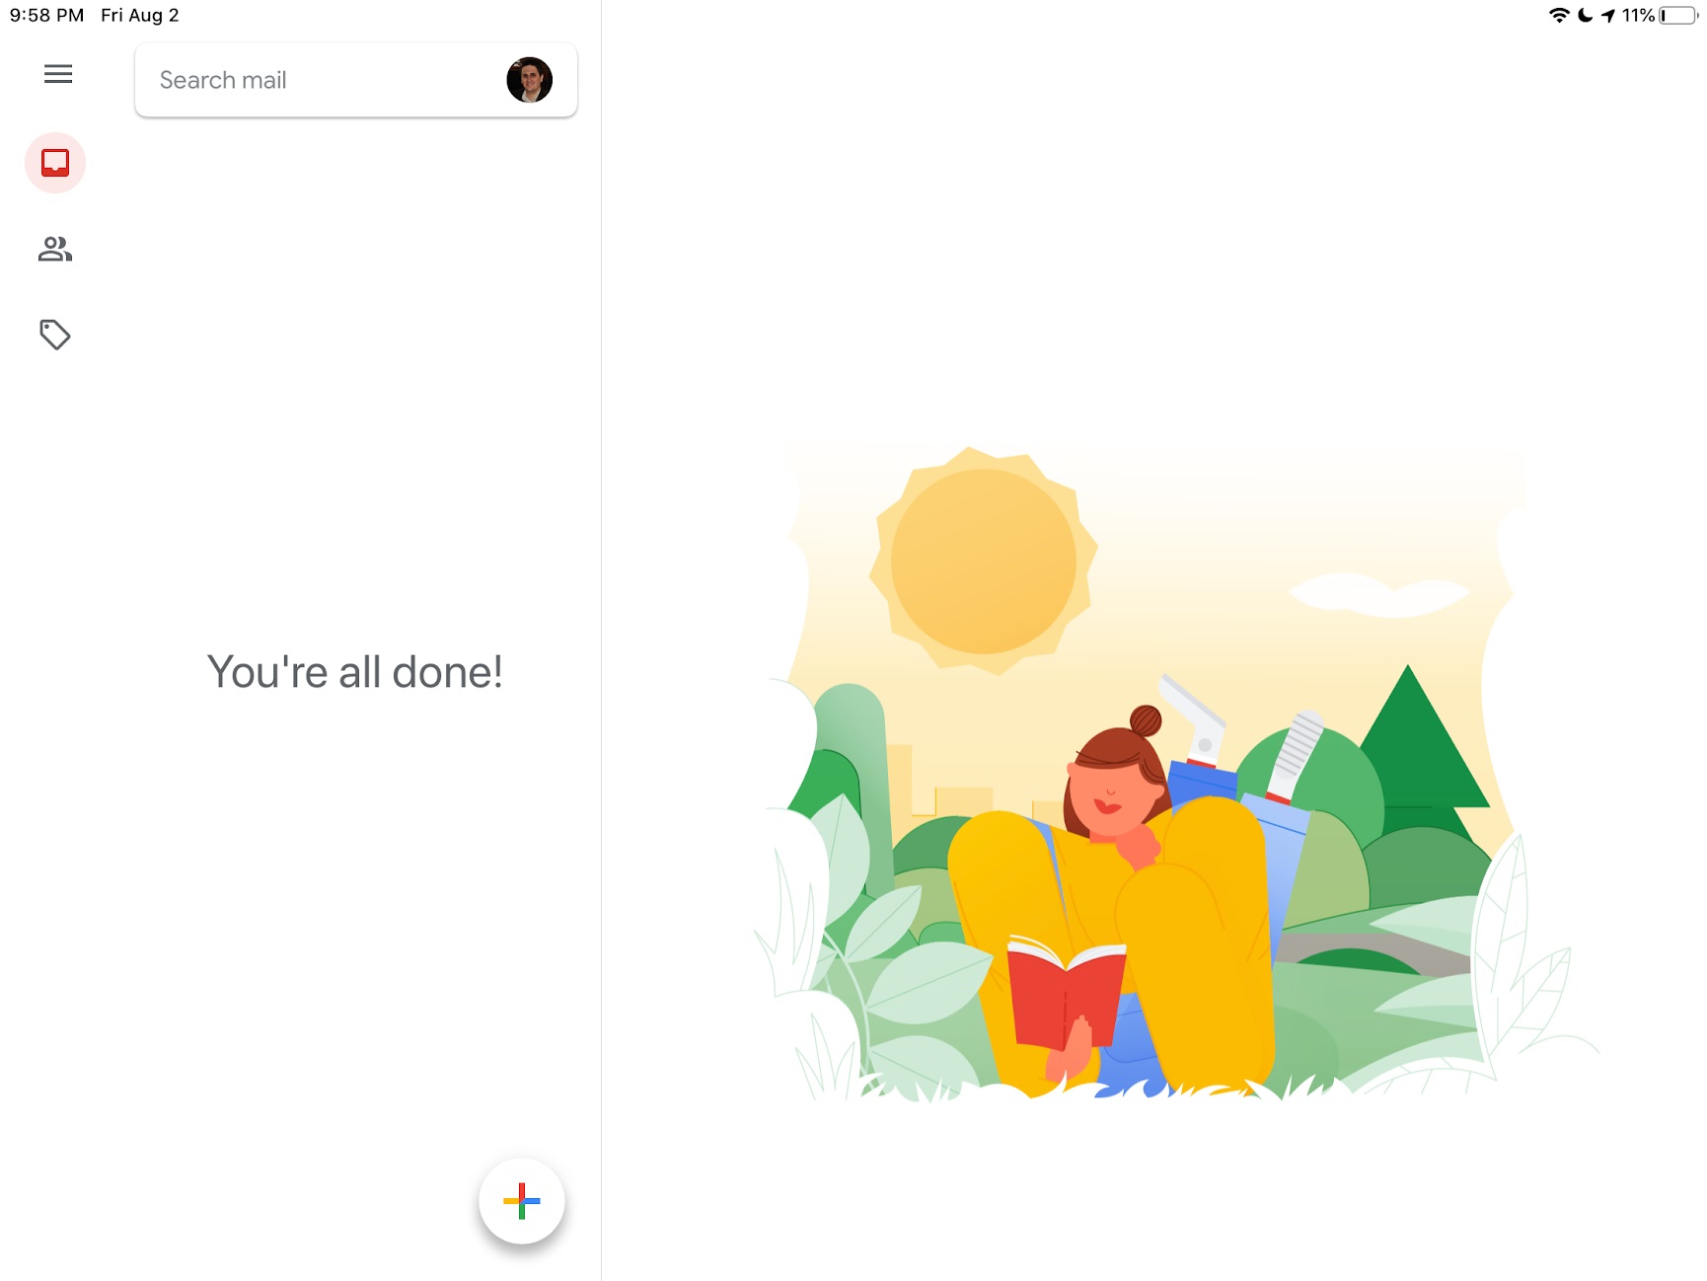Image resolution: width=1707 pixels, height=1281 pixels.
Task: Click the sun in the illustration
Action: (984, 561)
